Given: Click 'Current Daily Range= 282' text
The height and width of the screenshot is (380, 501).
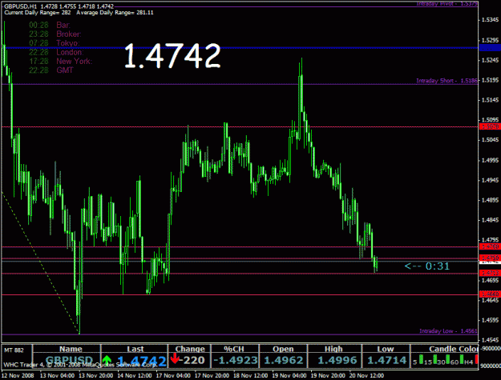Looking at the screenshot, I should pyautogui.click(x=38, y=13).
